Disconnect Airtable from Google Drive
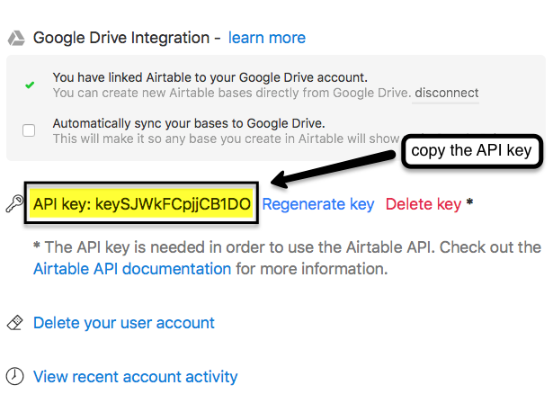Image resolution: width=553 pixels, height=412 pixels. pos(446,93)
